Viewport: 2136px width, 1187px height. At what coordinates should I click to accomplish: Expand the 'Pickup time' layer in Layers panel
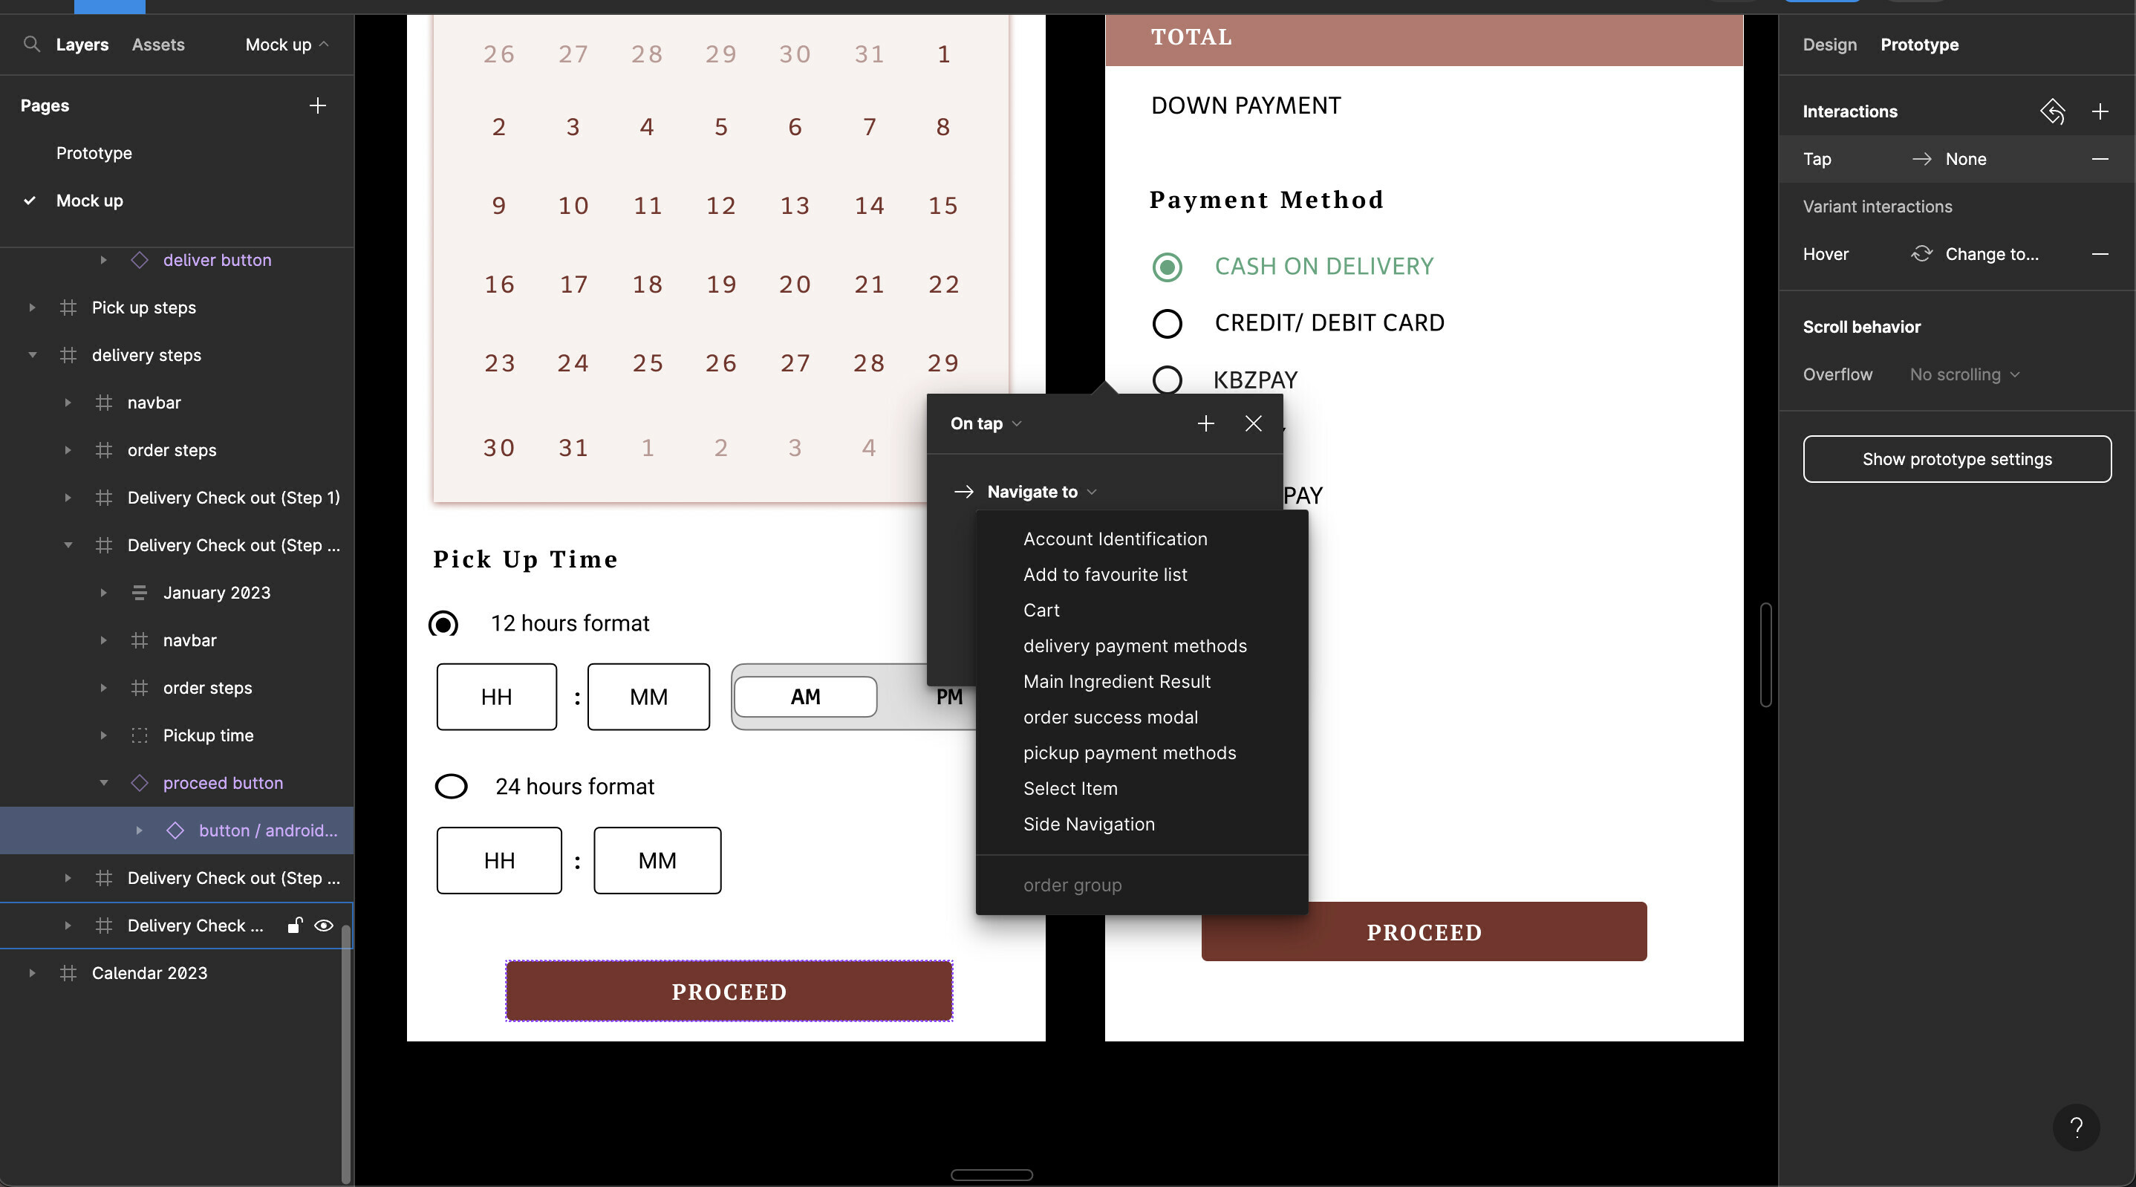tap(104, 735)
